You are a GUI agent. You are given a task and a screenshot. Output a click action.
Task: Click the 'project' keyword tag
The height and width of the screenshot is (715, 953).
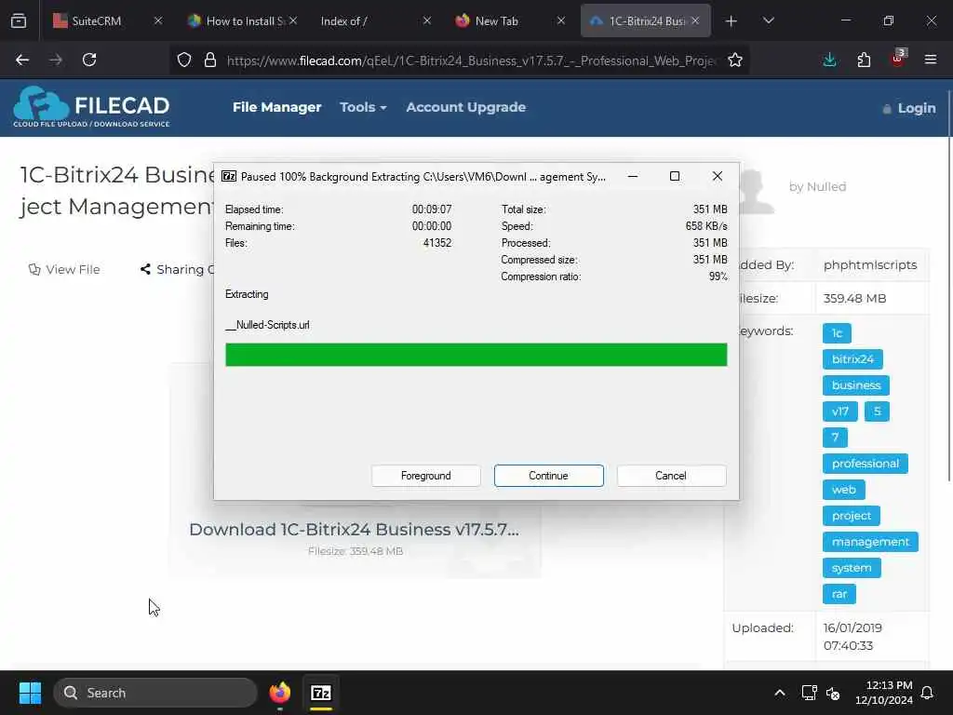coord(851,516)
